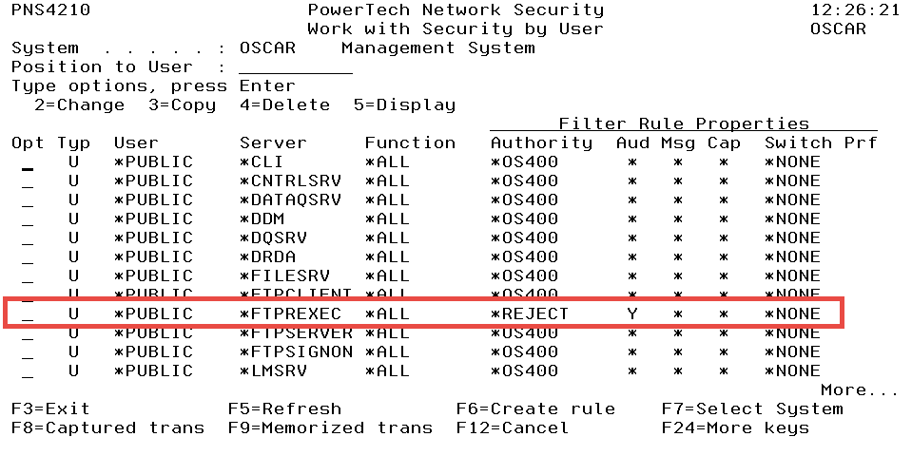Open F9=Memorized trans option
Image resolution: width=912 pixels, height=456 pixels.
(330, 428)
